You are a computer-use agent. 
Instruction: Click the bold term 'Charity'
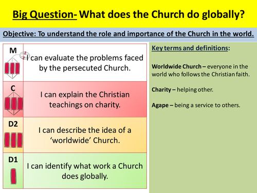coord(161,90)
